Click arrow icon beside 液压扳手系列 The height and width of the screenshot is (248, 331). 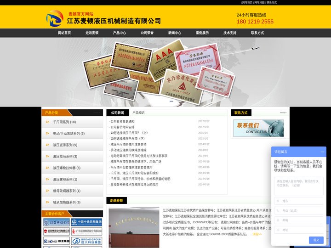tap(47, 145)
